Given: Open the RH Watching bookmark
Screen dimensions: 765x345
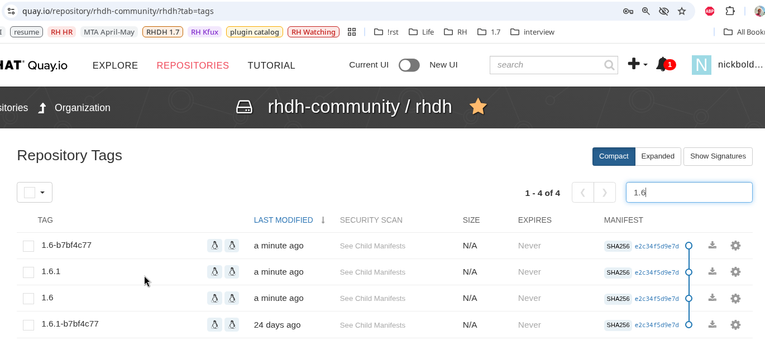Looking at the screenshot, I should coord(313,32).
